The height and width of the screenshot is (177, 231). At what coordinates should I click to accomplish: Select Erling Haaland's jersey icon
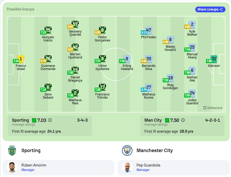coord(127,59)
